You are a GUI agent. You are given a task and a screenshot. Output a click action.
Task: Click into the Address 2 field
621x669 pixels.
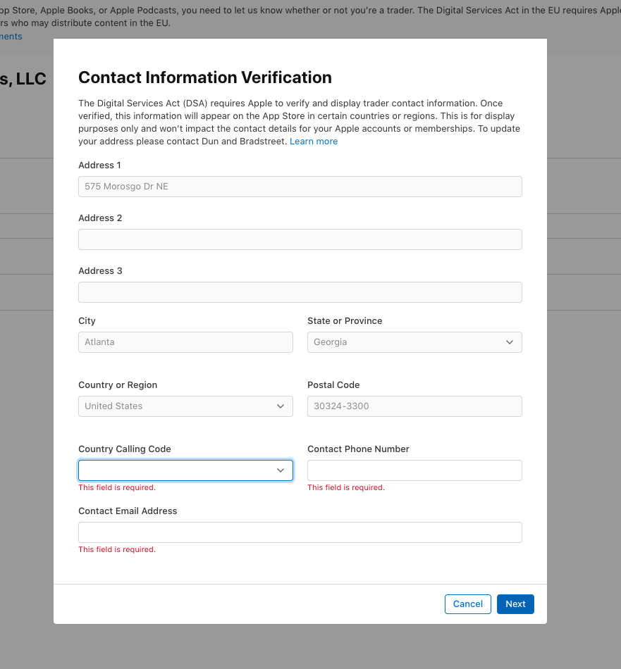click(300, 239)
